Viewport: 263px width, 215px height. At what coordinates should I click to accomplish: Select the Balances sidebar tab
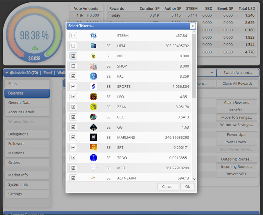[27, 93]
